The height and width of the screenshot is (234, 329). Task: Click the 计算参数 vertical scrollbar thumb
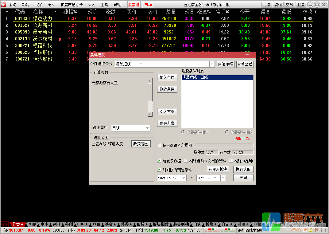coord(150,92)
